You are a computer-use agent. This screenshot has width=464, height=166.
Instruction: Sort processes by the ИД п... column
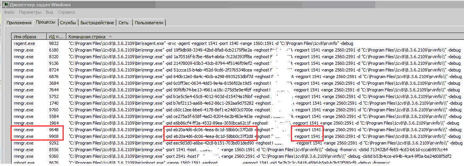tap(56, 36)
